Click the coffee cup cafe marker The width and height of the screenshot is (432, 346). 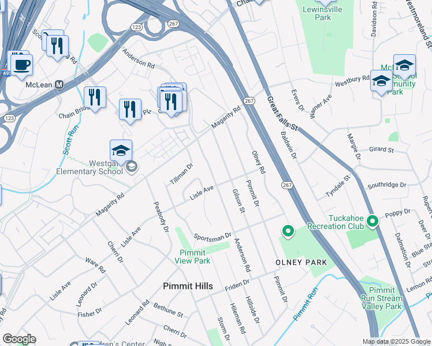(22, 66)
